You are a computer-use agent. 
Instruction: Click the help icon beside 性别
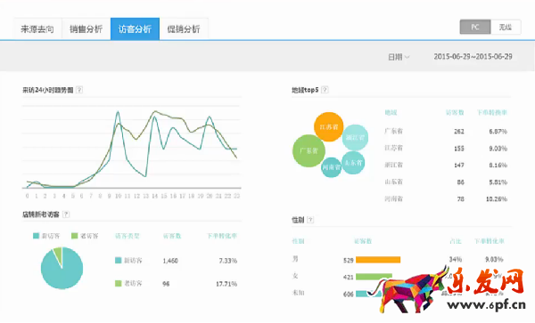pyautogui.click(x=310, y=220)
